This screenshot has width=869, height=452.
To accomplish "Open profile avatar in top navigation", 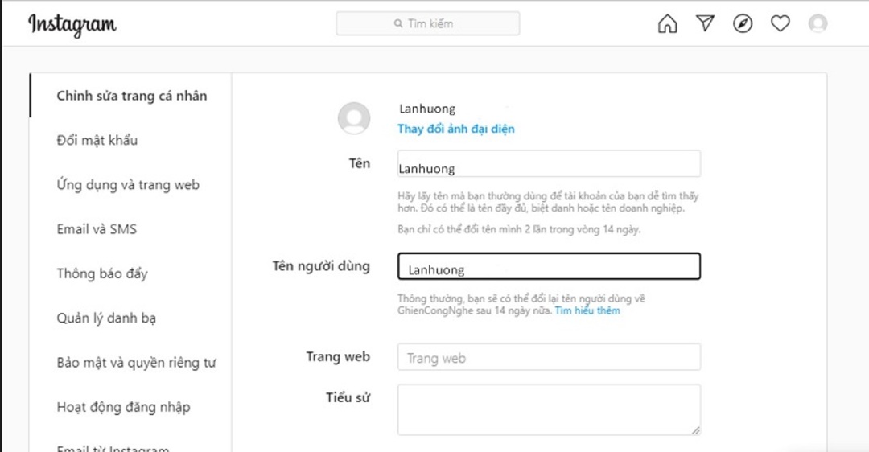I will 818,24.
